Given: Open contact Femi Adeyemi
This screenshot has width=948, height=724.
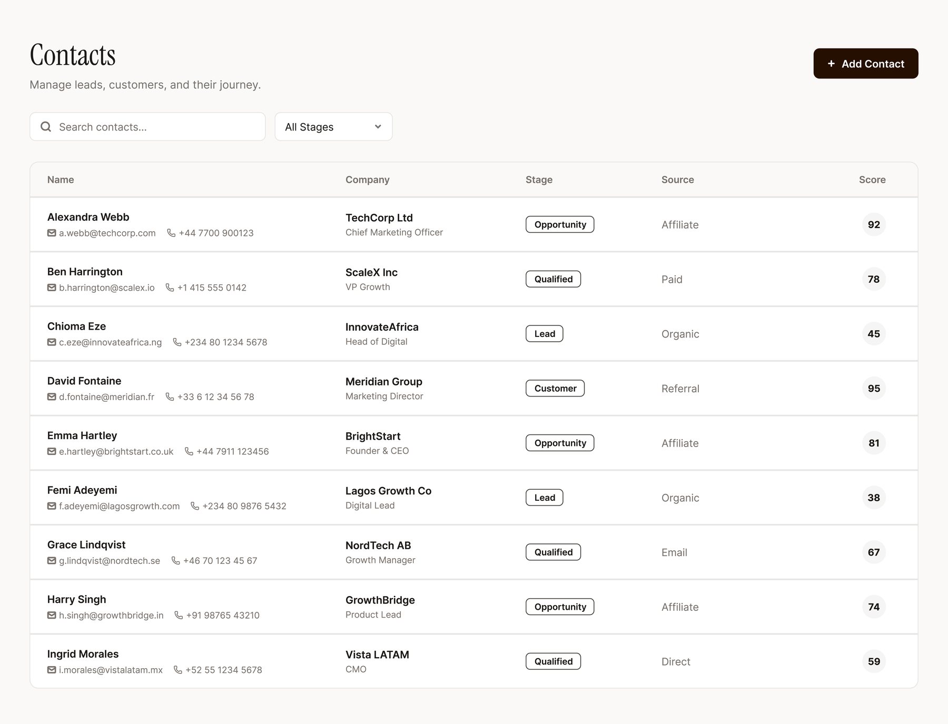Looking at the screenshot, I should (82, 490).
